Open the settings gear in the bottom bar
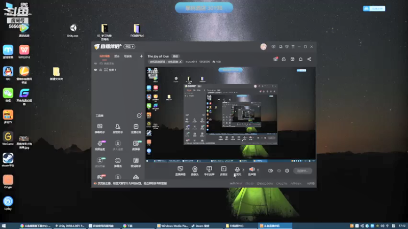 287,170
